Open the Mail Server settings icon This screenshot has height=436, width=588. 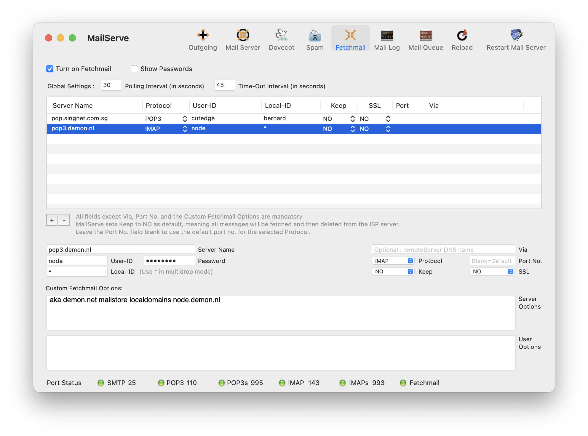point(243,36)
